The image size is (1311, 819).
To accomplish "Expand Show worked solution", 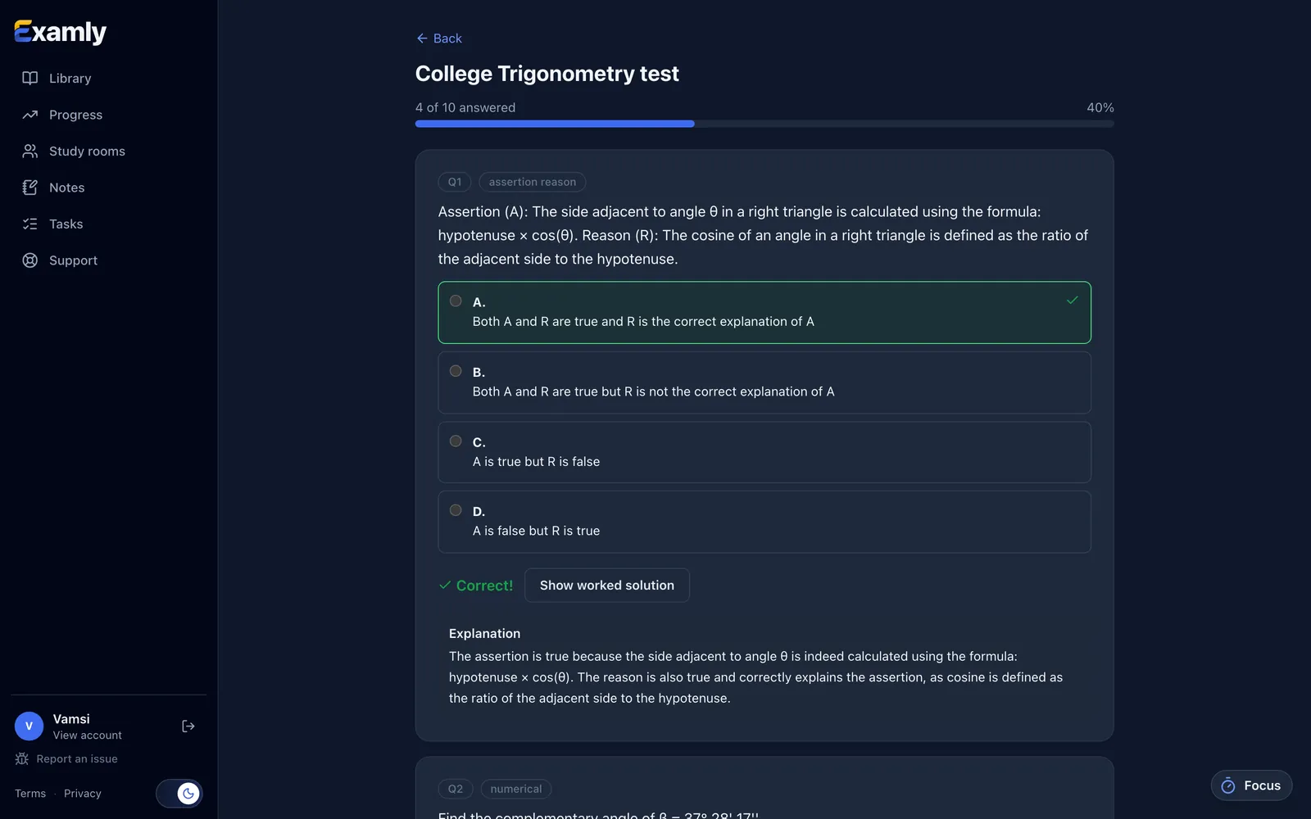I will (x=607, y=586).
